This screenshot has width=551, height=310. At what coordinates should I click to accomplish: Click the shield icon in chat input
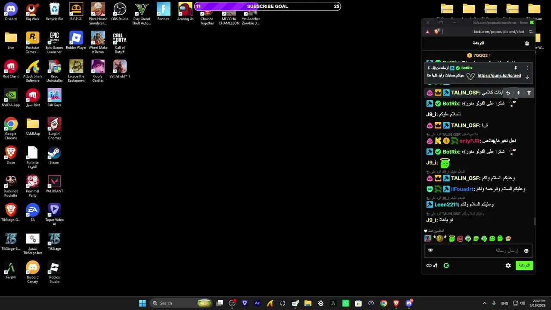click(x=430, y=250)
